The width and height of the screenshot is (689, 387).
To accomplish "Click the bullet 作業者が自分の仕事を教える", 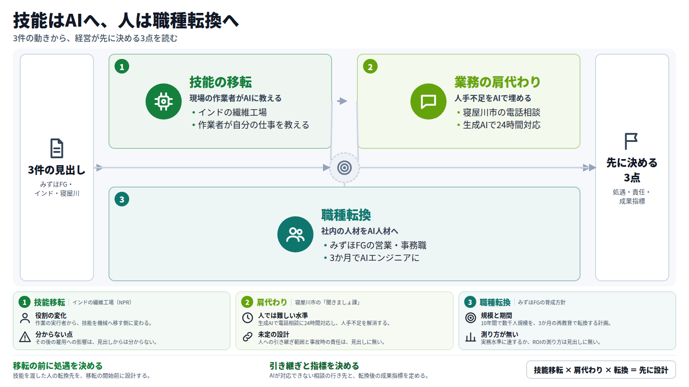I will [253, 125].
